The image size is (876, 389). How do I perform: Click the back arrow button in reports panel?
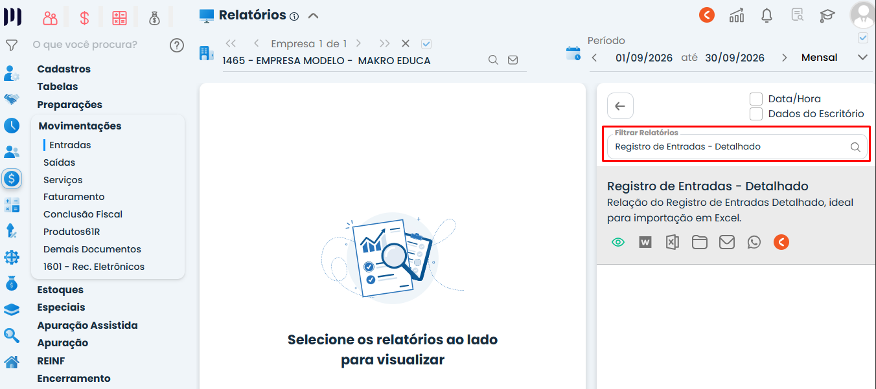[x=620, y=106]
